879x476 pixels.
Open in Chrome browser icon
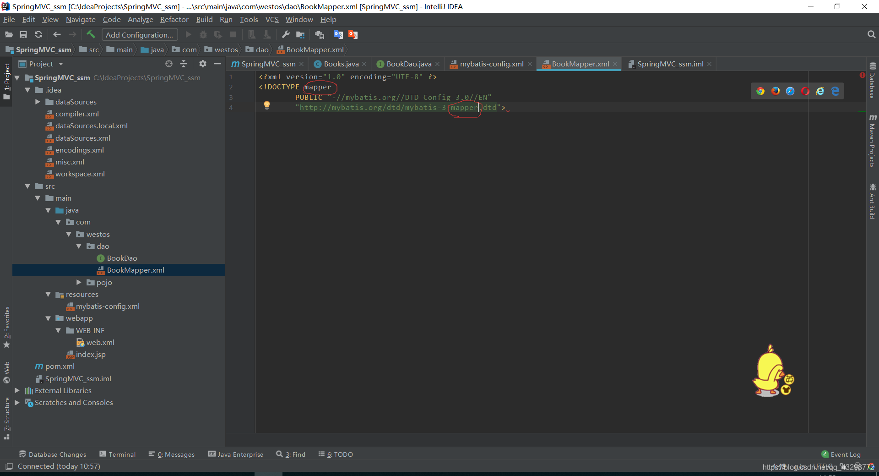(x=760, y=91)
